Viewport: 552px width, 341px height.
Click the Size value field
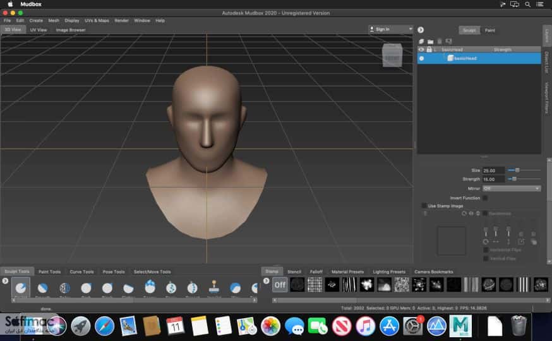tap(493, 170)
